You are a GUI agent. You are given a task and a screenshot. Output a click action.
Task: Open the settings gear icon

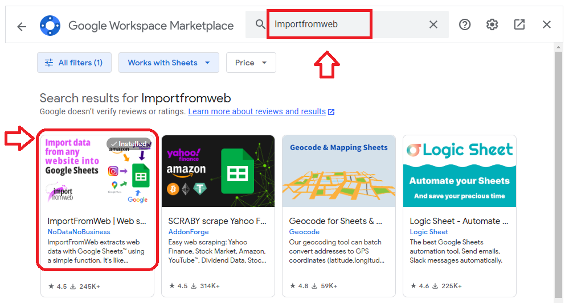coord(492,24)
